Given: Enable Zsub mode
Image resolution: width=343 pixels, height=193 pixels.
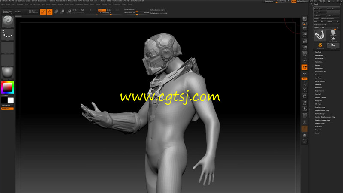Looking at the screenshot, I should click(x=109, y=10).
